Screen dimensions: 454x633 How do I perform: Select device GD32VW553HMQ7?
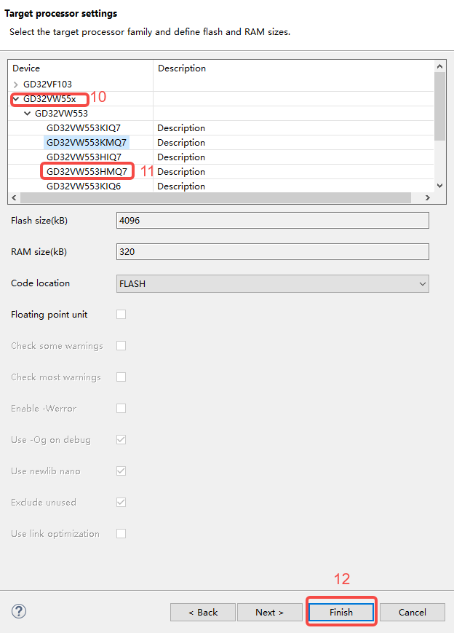(x=87, y=172)
